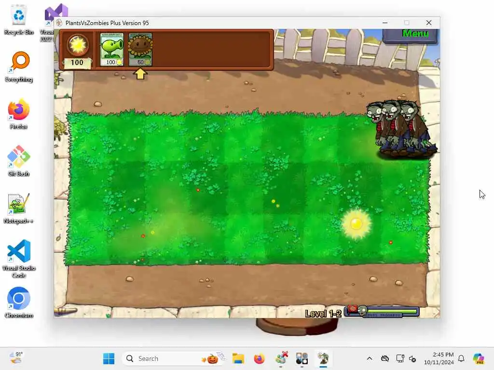Viewport: 494px width, 370px height.
Task: Open Notepad++ desktop shortcut
Action: [19, 208]
